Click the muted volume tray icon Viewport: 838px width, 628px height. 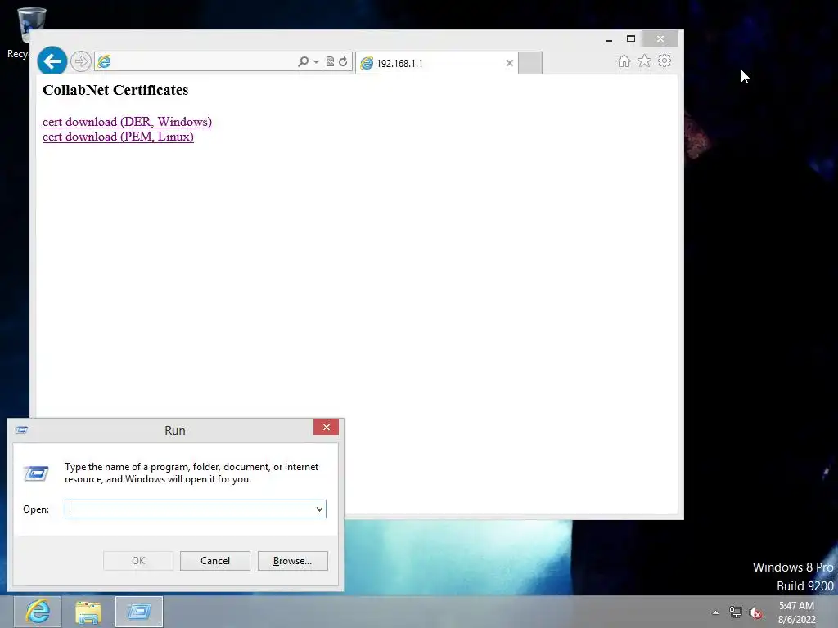click(x=755, y=612)
